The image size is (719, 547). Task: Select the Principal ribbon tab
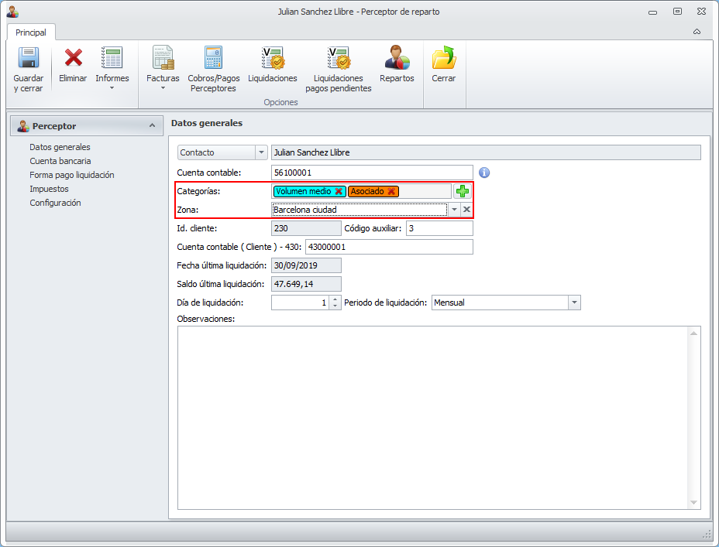[x=31, y=32]
